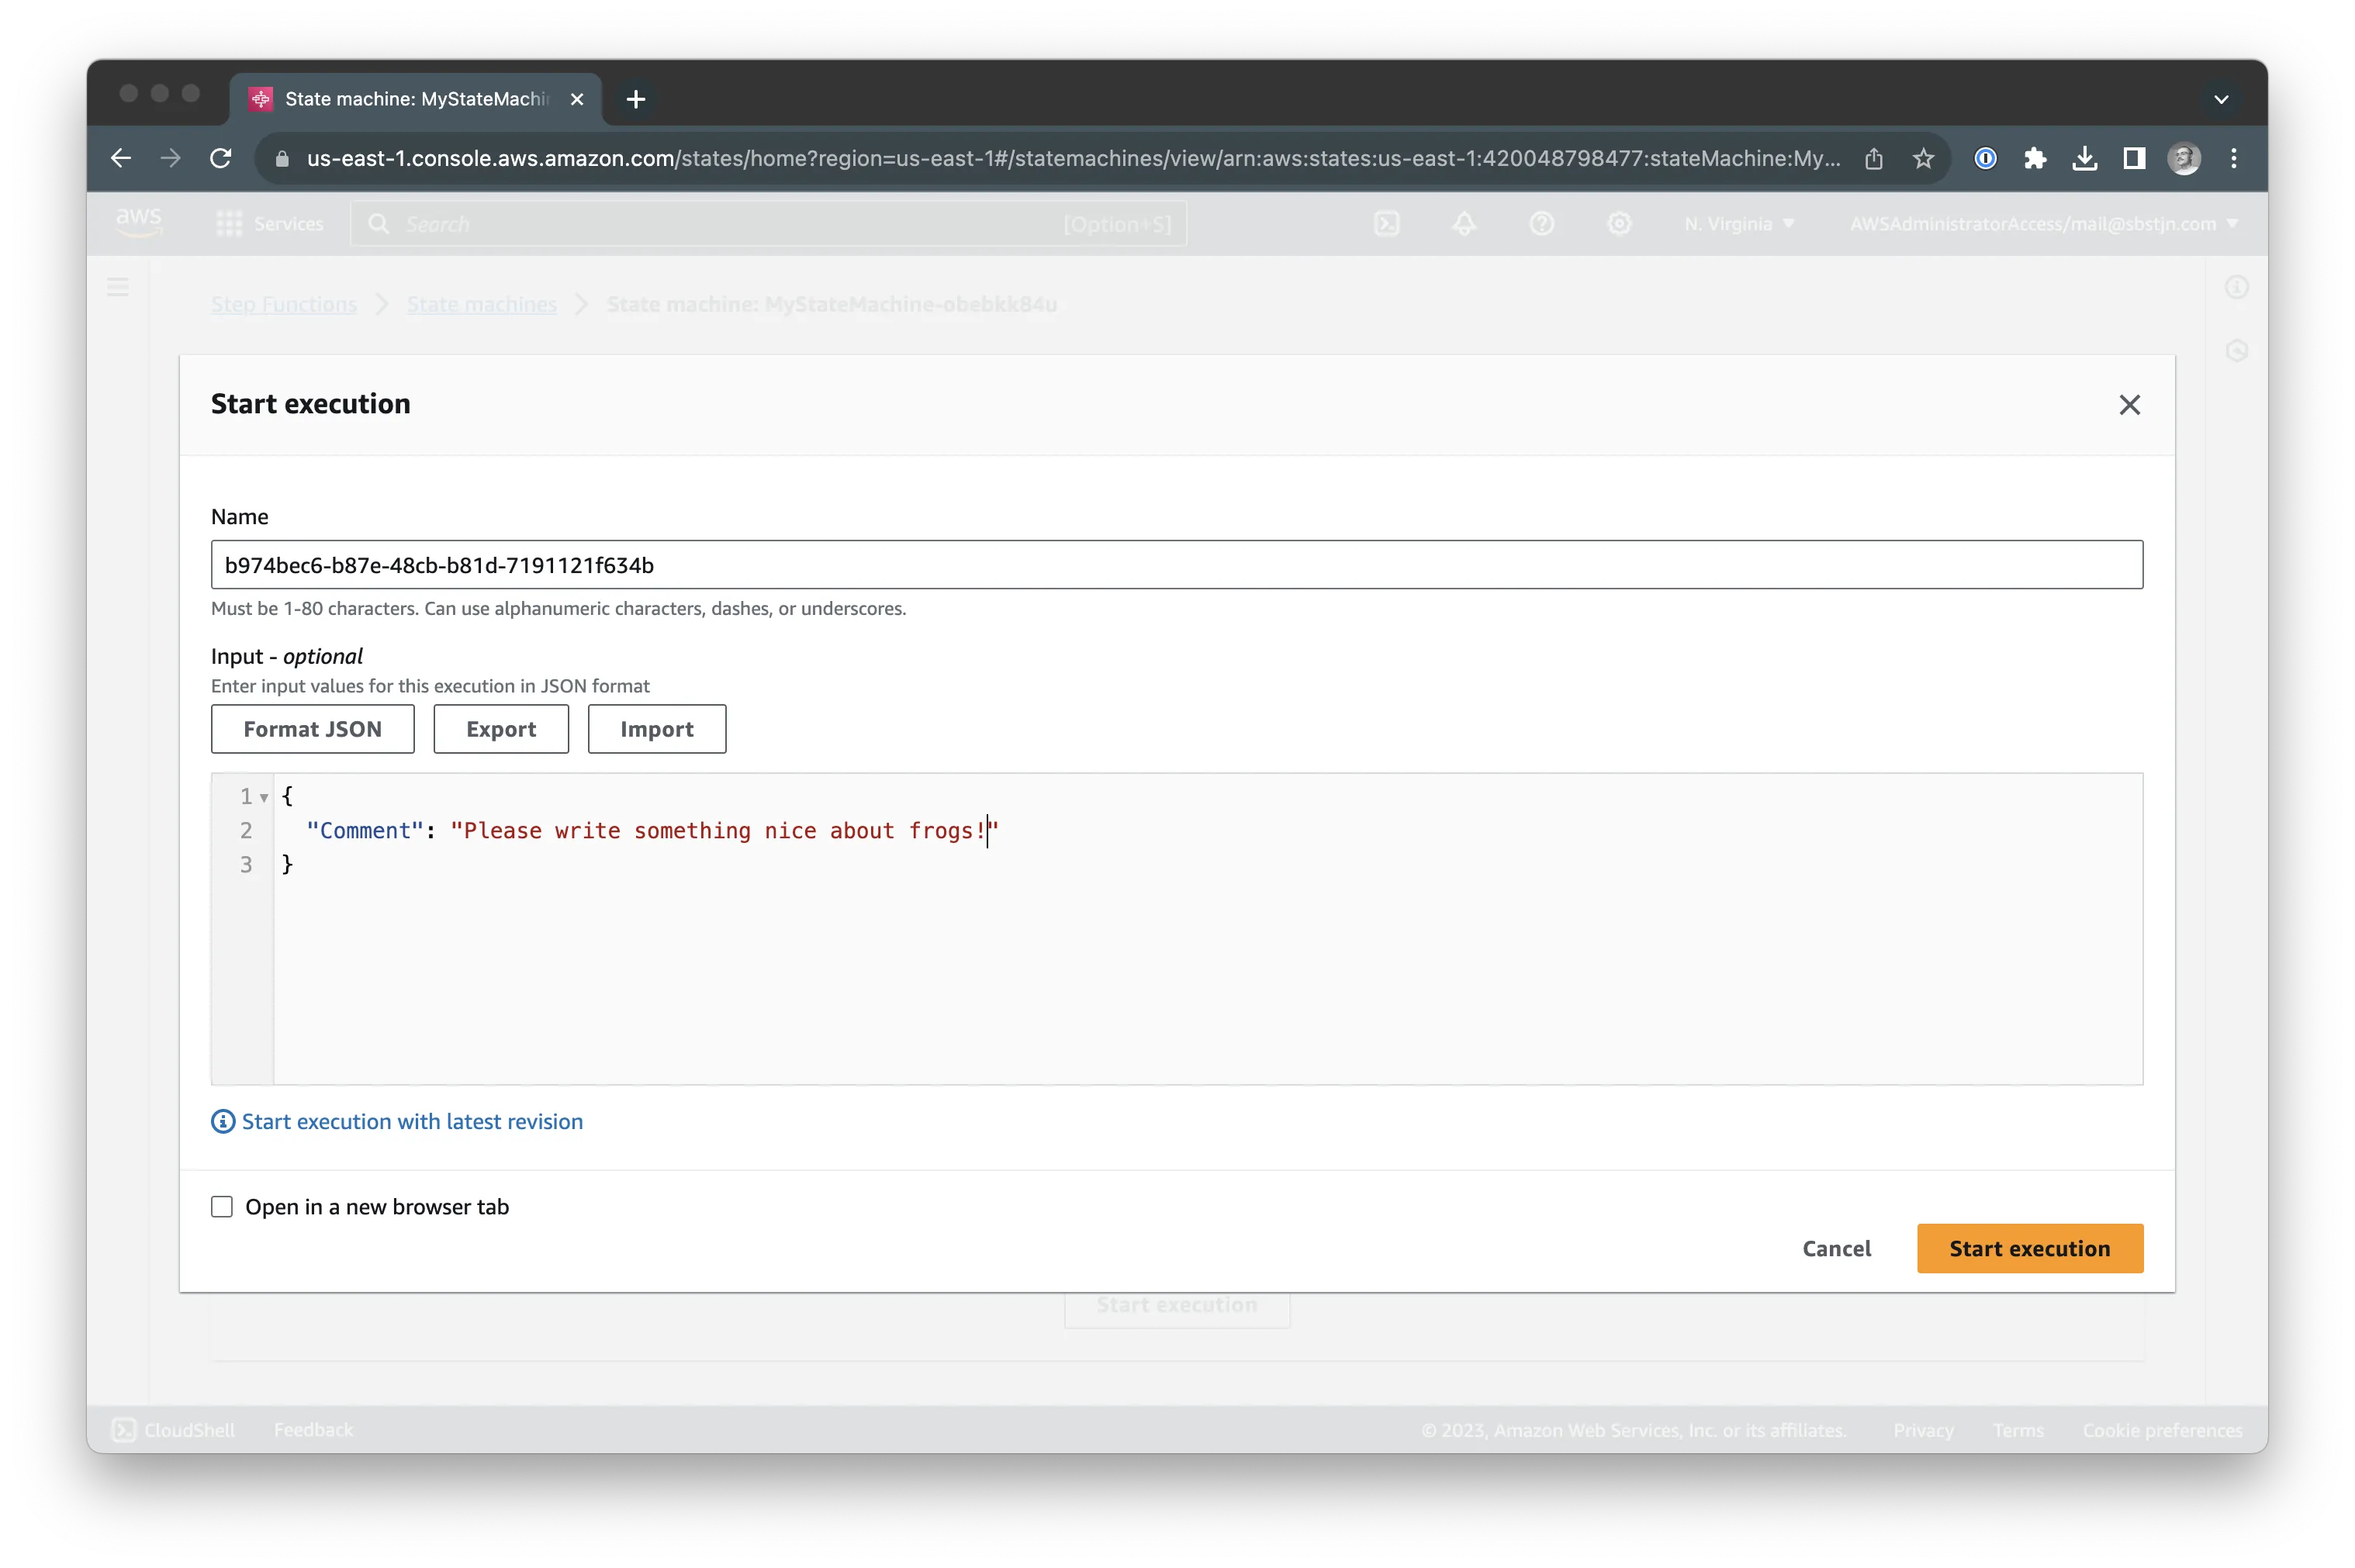Bookmark the page with the star icon
This screenshot has width=2355, height=1568.
[1922, 158]
